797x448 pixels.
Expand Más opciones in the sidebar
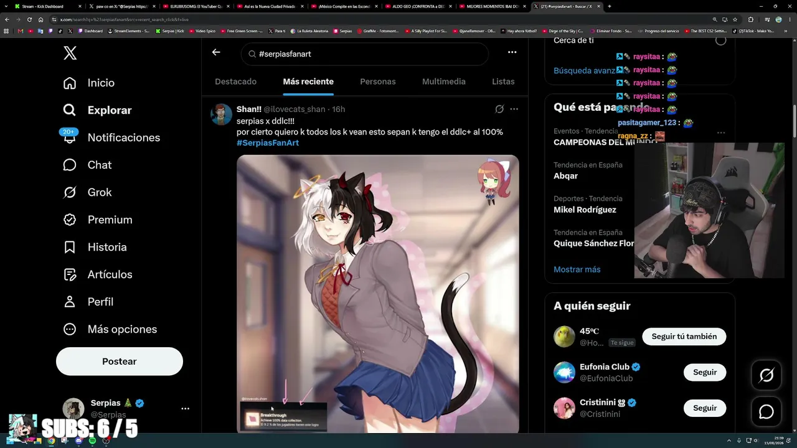110,329
